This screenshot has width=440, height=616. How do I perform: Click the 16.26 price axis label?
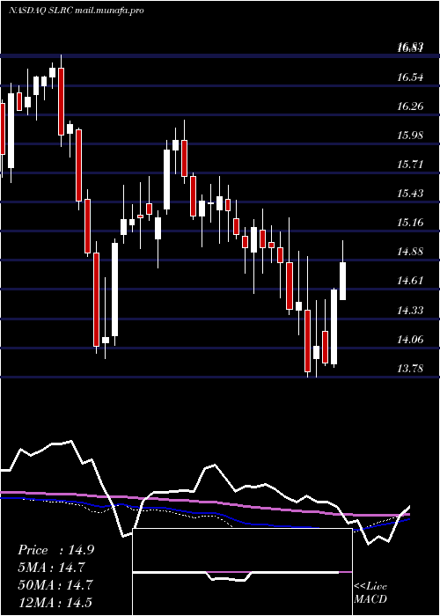(410, 106)
